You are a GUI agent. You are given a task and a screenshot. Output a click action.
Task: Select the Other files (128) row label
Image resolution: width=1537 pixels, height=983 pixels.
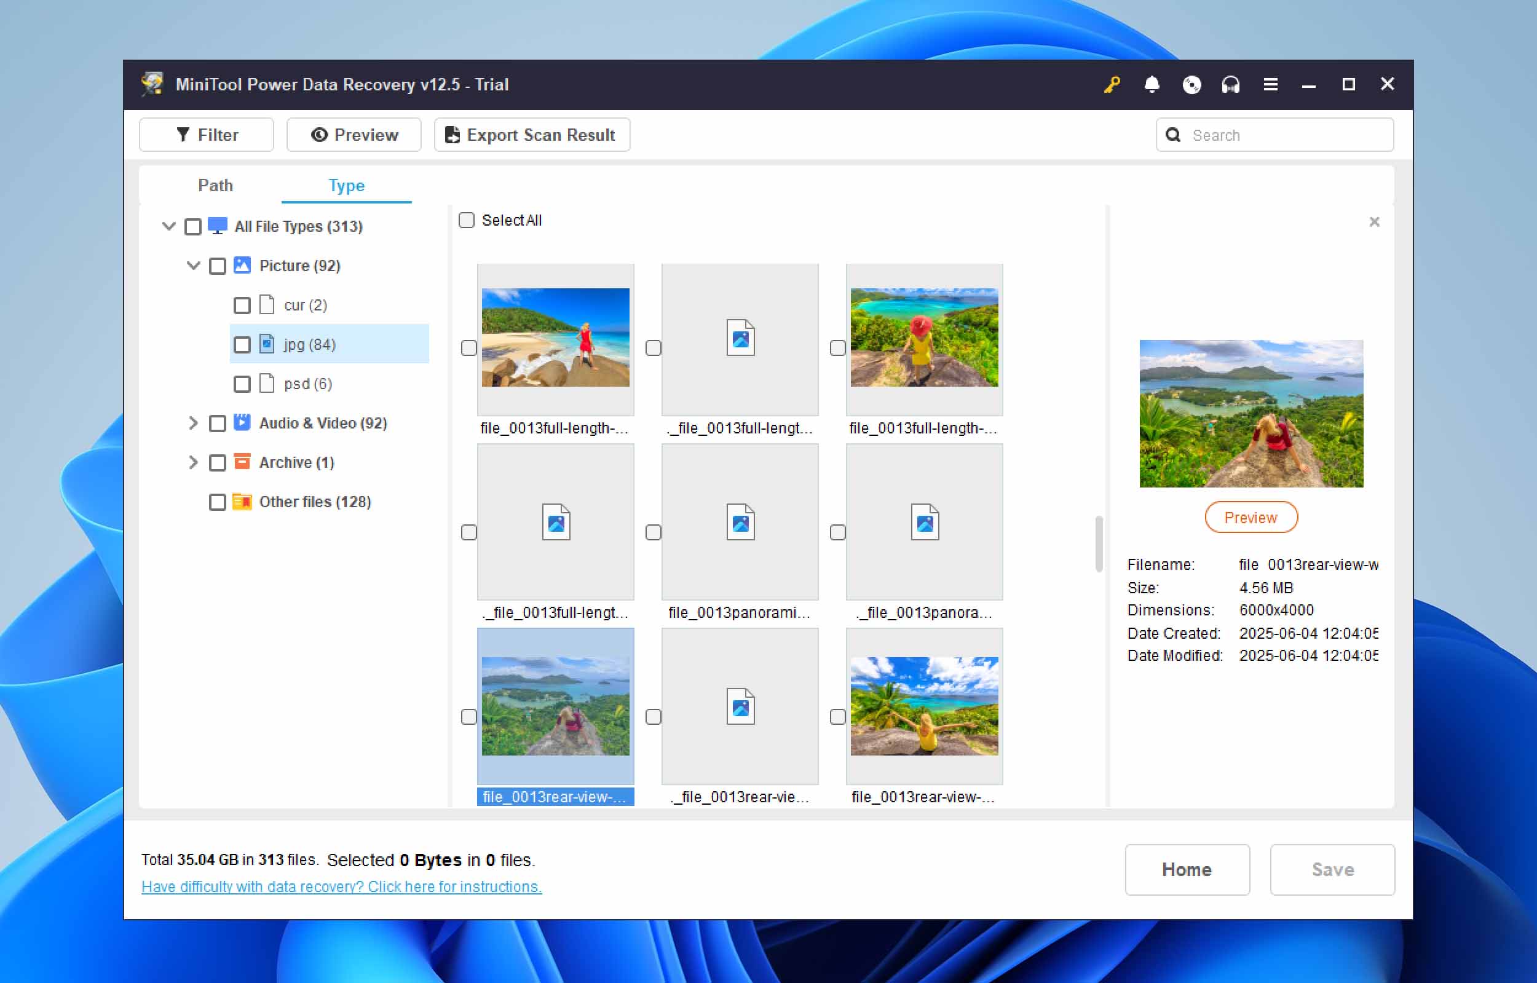[315, 502]
